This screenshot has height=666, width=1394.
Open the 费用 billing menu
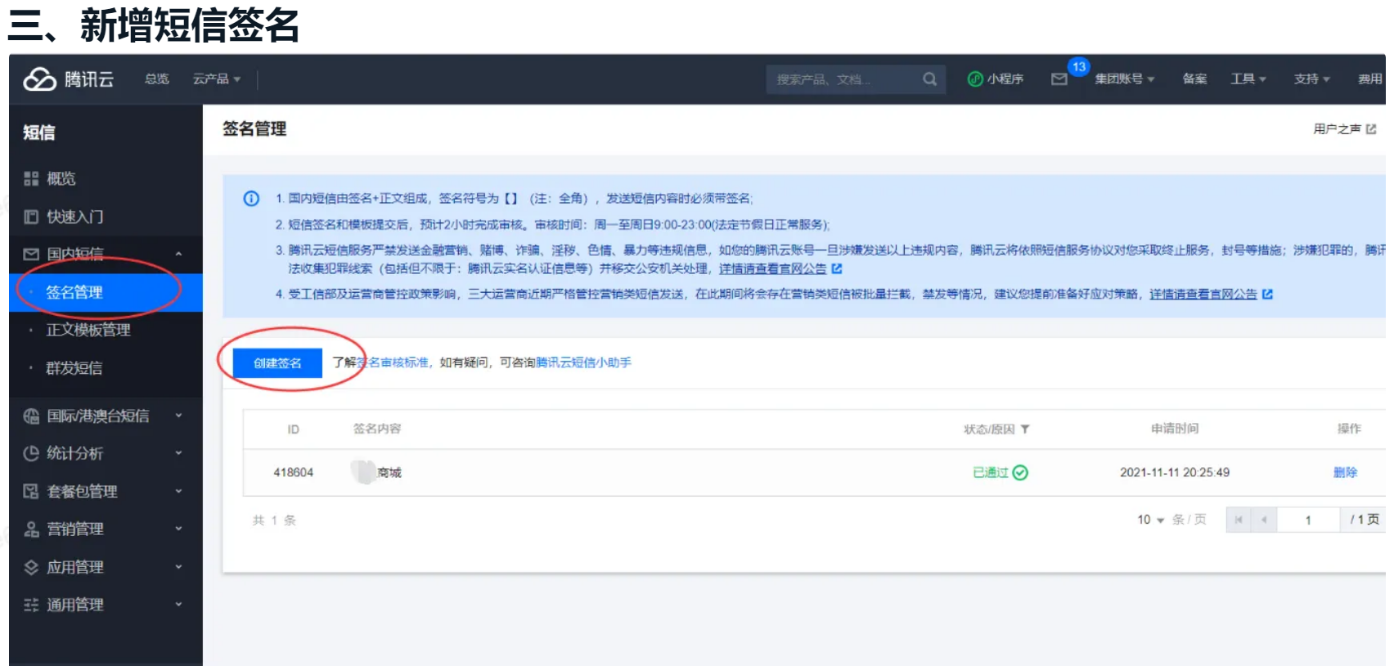[1370, 79]
